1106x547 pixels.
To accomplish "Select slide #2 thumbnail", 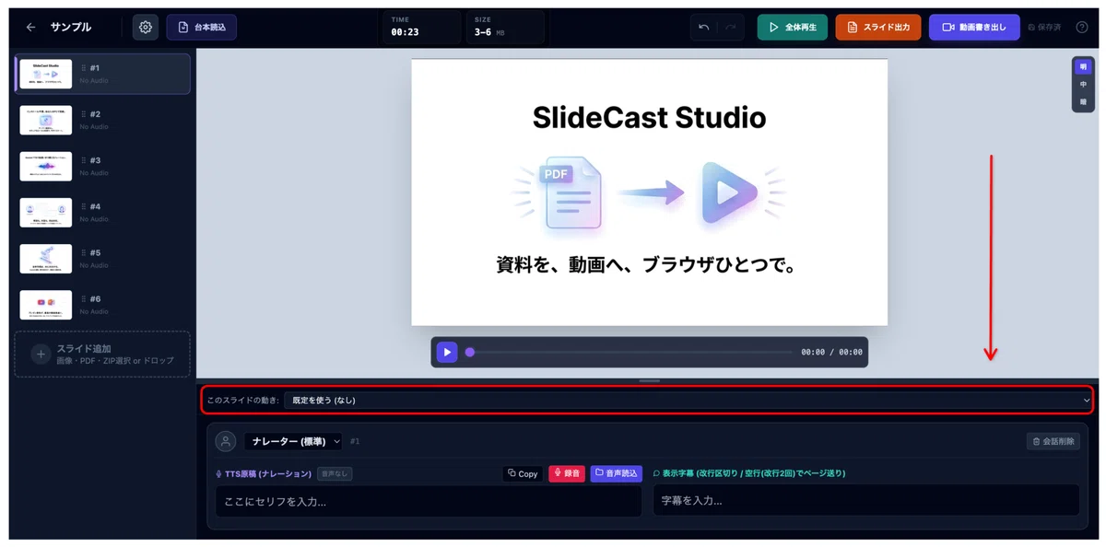I will click(46, 120).
